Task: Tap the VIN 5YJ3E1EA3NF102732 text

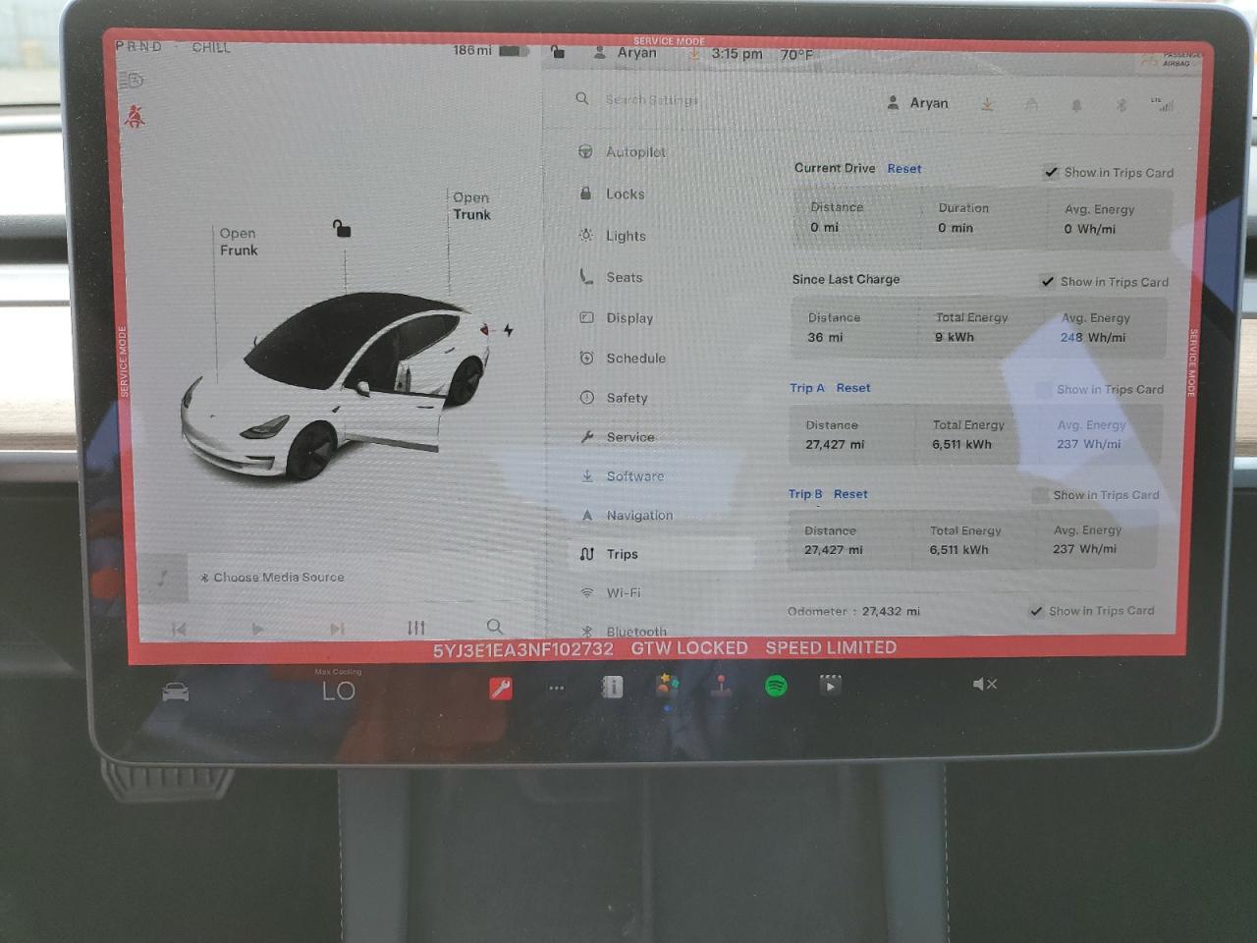Action: [523, 649]
